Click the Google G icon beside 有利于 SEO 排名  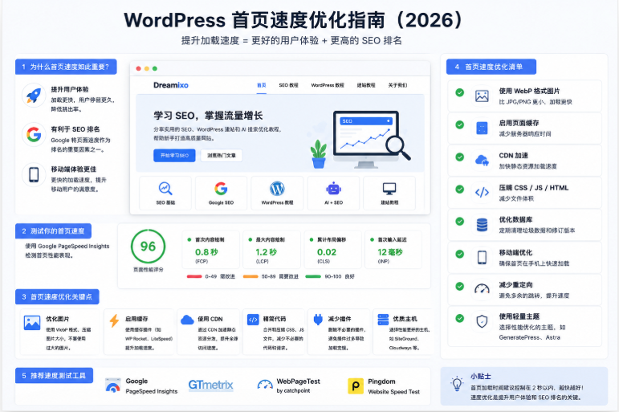(x=34, y=135)
